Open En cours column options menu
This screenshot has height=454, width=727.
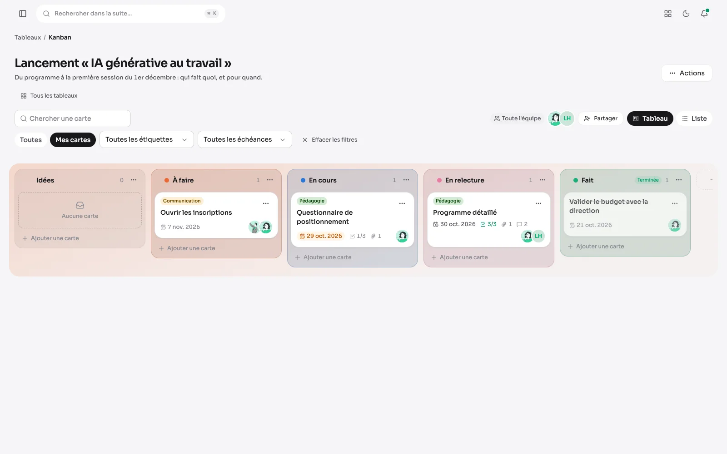pos(406,180)
